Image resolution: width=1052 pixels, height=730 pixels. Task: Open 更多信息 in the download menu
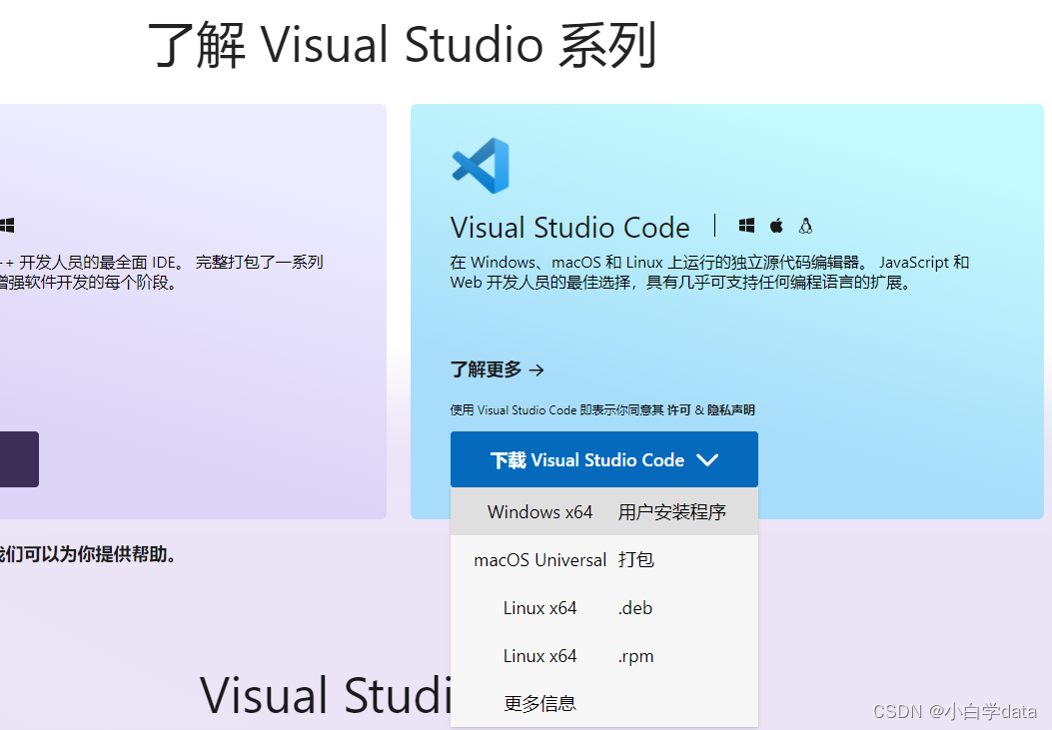pos(539,703)
